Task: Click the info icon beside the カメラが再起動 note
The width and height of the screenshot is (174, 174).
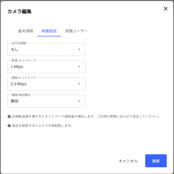Action: tap(9, 126)
